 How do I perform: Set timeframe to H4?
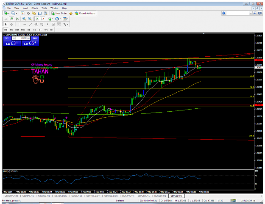[34, 30]
